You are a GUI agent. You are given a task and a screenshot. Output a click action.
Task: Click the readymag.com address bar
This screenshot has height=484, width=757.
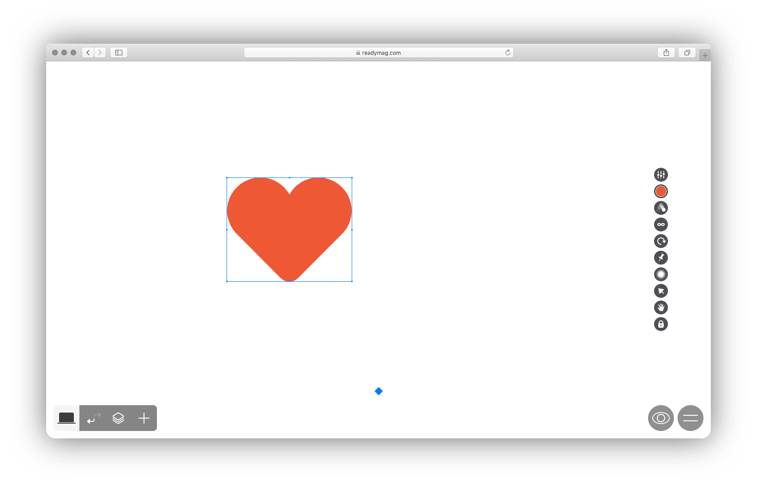(378, 53)
